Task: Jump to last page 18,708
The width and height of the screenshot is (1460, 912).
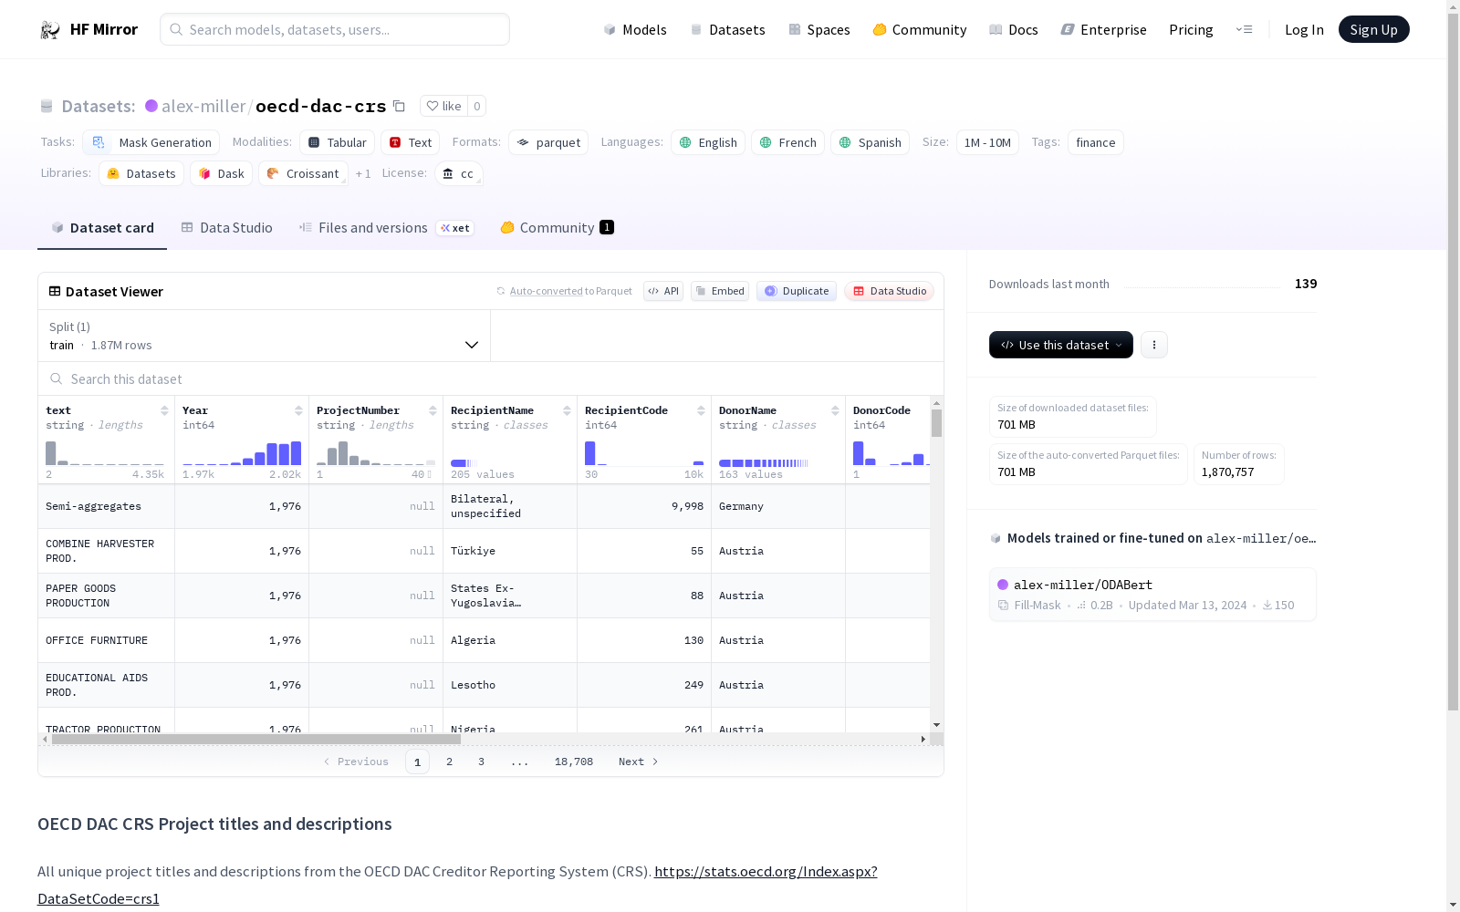Action: point(574,762)
